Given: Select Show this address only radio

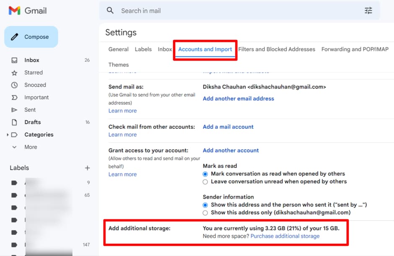Looking at the screenshot, I should 205,213.
